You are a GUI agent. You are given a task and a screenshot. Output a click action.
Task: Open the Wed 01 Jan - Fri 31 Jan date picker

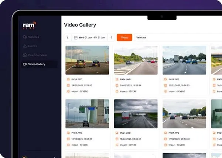click(x=89, y=38)
